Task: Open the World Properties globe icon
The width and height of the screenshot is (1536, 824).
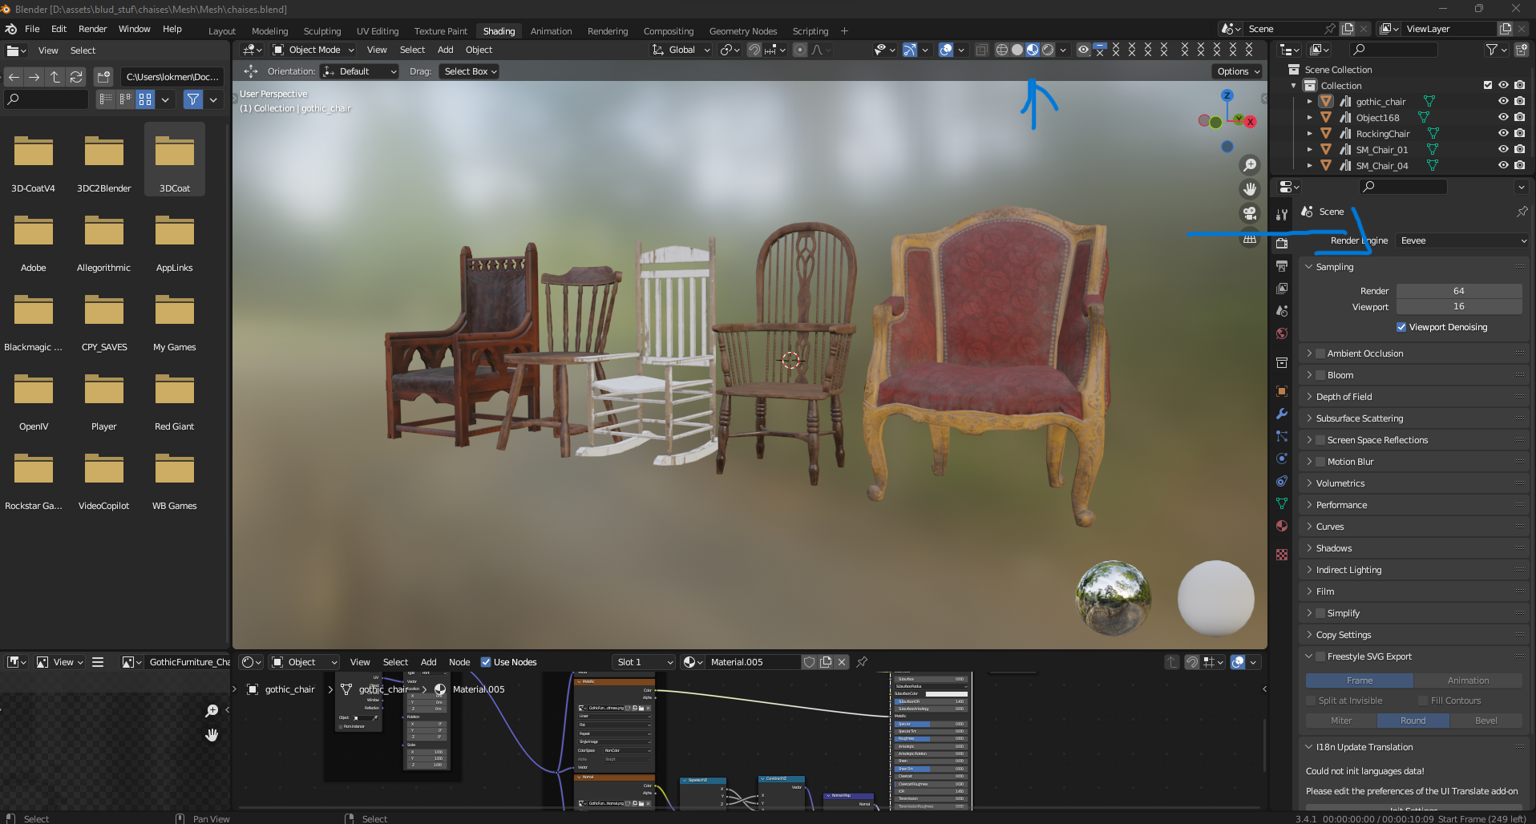Action: pyautogui.click(x=1282, y=334)
